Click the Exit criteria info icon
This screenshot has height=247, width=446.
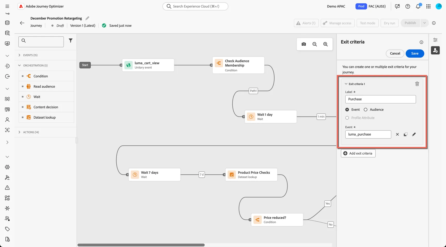[x=421, y=42]
